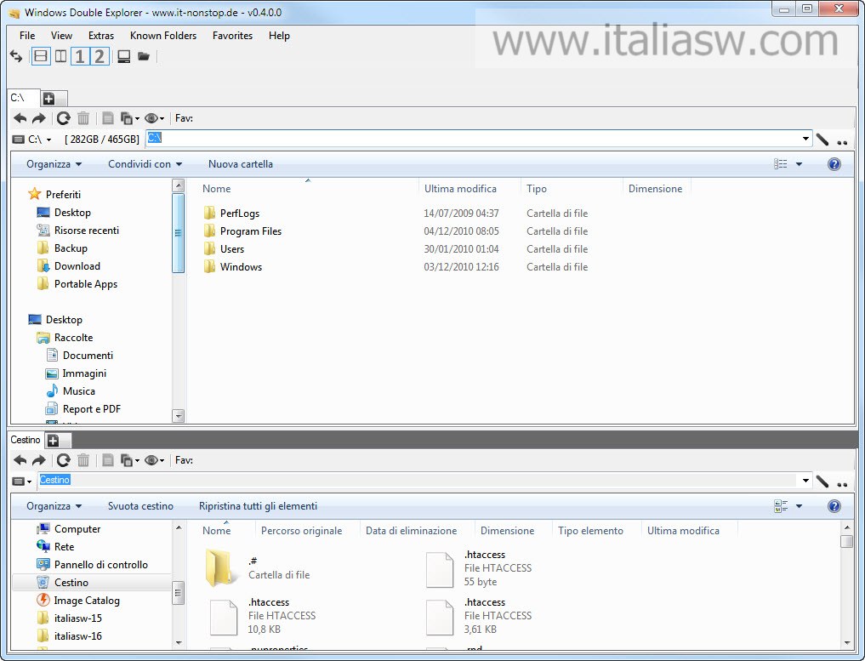Click the help icon in the C:\ pane
865x661 pixels.
pyautogui.click(x=834, y=164)
